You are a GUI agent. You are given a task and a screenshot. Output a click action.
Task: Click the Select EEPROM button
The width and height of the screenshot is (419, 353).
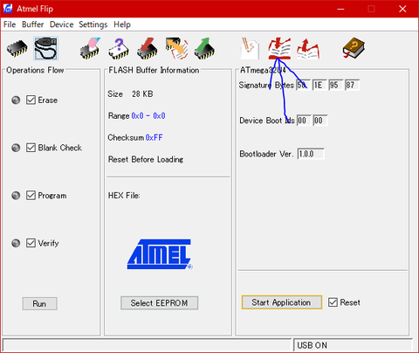[x=159, y=303]
